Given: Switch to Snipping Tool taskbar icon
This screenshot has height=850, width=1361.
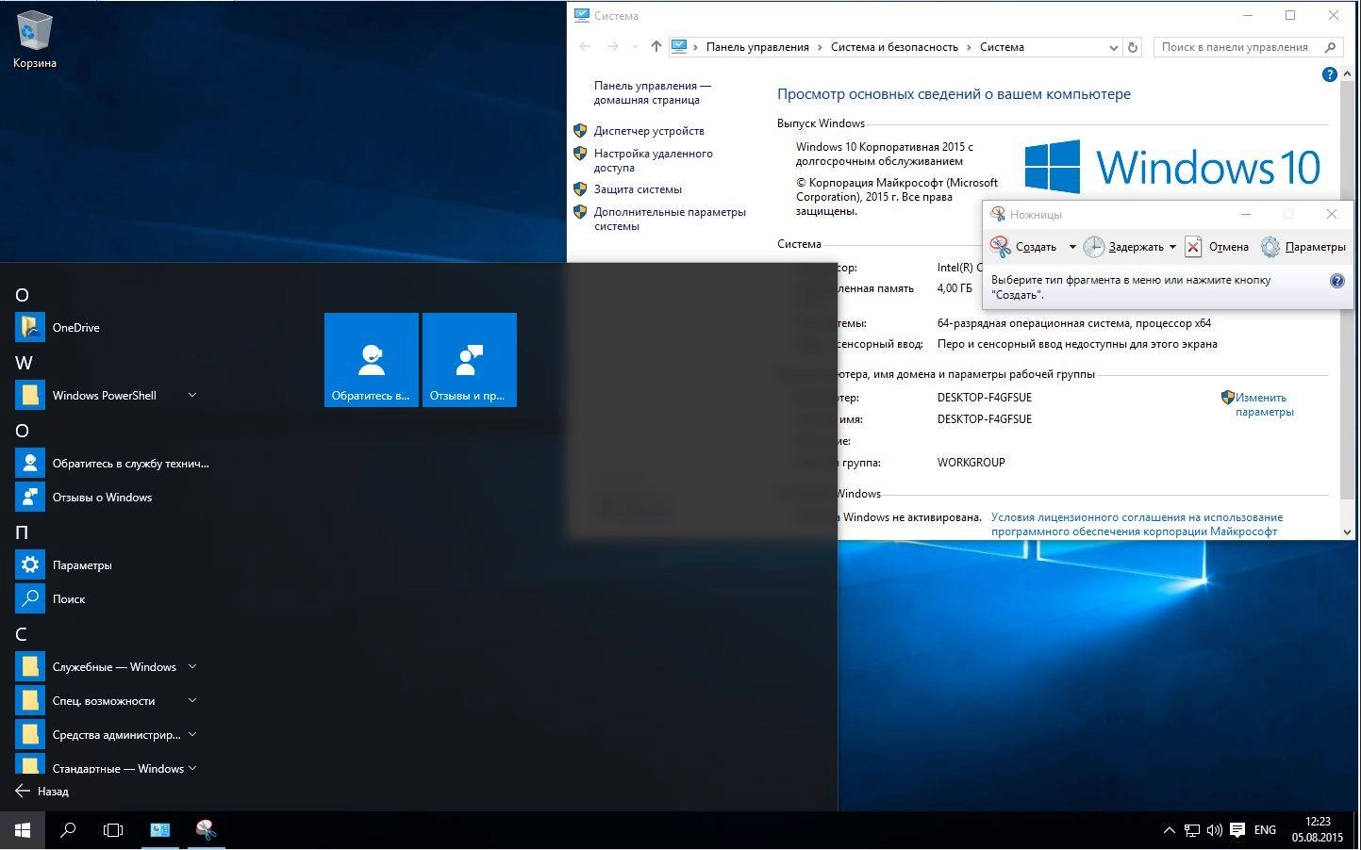Looking at the screenshot, I should (206, 830).
